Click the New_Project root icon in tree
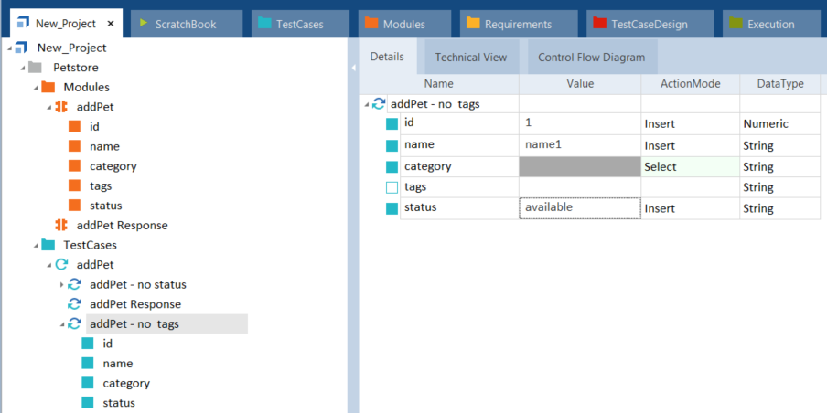Image resolution: width=827 pixels, height=413 pixels. point(22,48)
